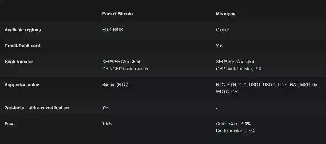Click Pocket Bitcoin's Yes for 2nd-factor verification
Viewport: 326px width, 144px height.
tap(106, 108)
